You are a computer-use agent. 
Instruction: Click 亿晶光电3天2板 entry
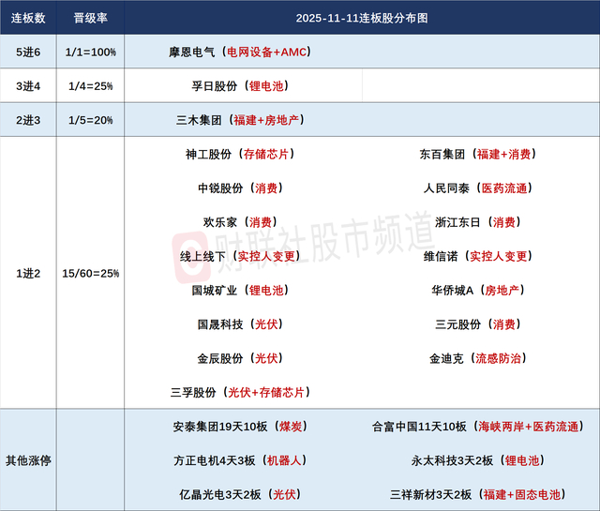coord(240,495)
